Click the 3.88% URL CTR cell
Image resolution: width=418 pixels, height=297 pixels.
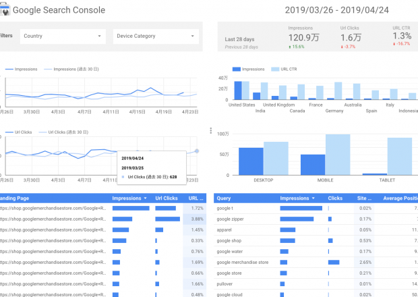195,219
